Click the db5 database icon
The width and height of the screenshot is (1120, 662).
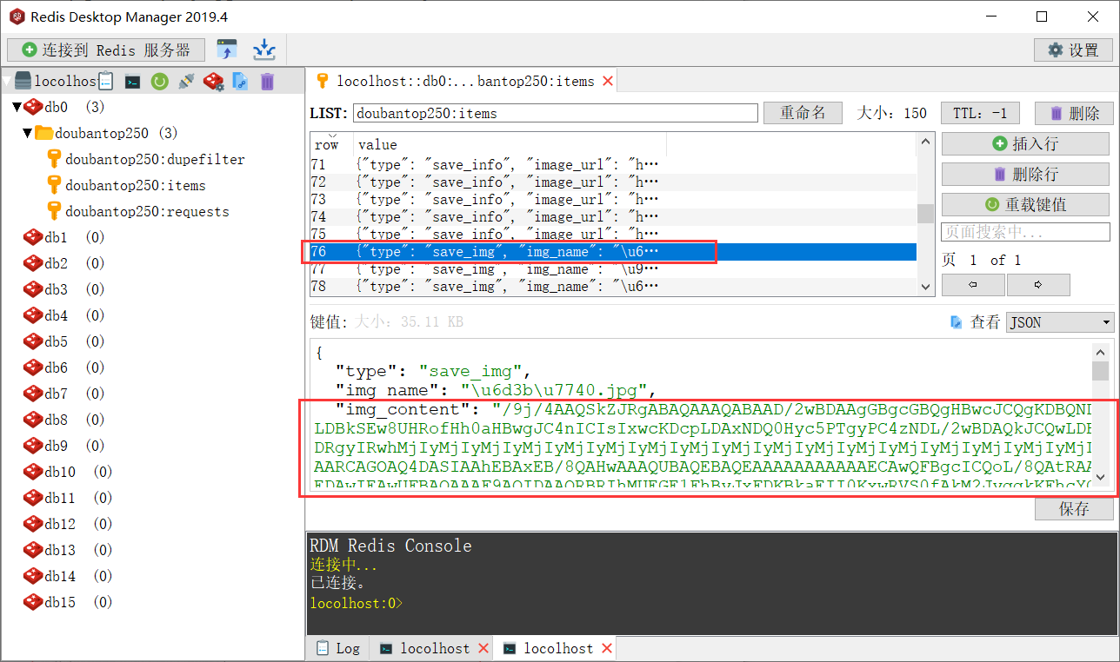click(x=33, y=341)
